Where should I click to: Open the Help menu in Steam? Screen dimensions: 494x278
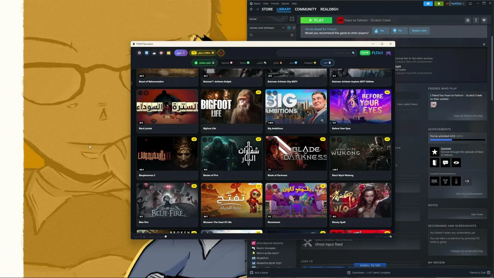[x=294, y=3]
